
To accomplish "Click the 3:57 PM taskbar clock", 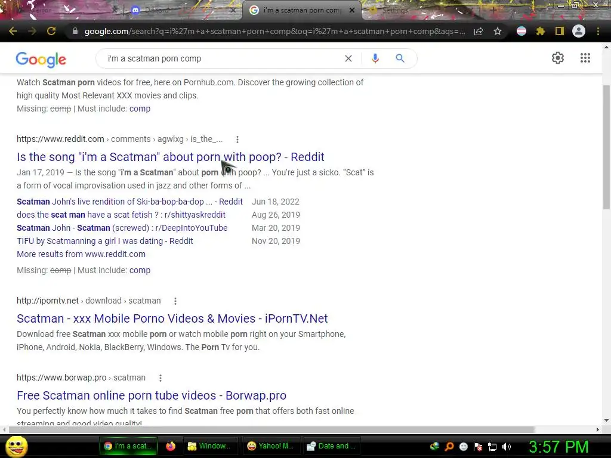I will (558, 447).
